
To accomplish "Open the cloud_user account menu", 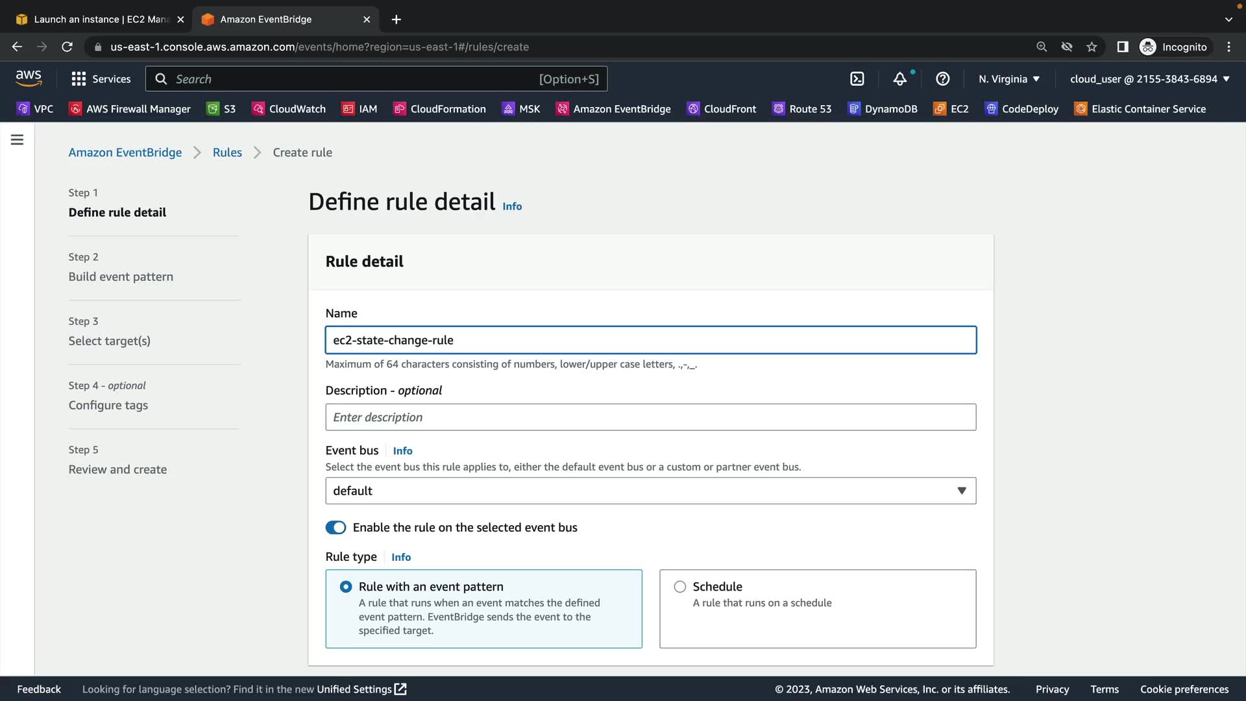I will (x=1149, y=79).
